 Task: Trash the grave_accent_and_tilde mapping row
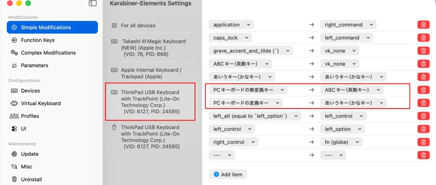coord(423,51)
